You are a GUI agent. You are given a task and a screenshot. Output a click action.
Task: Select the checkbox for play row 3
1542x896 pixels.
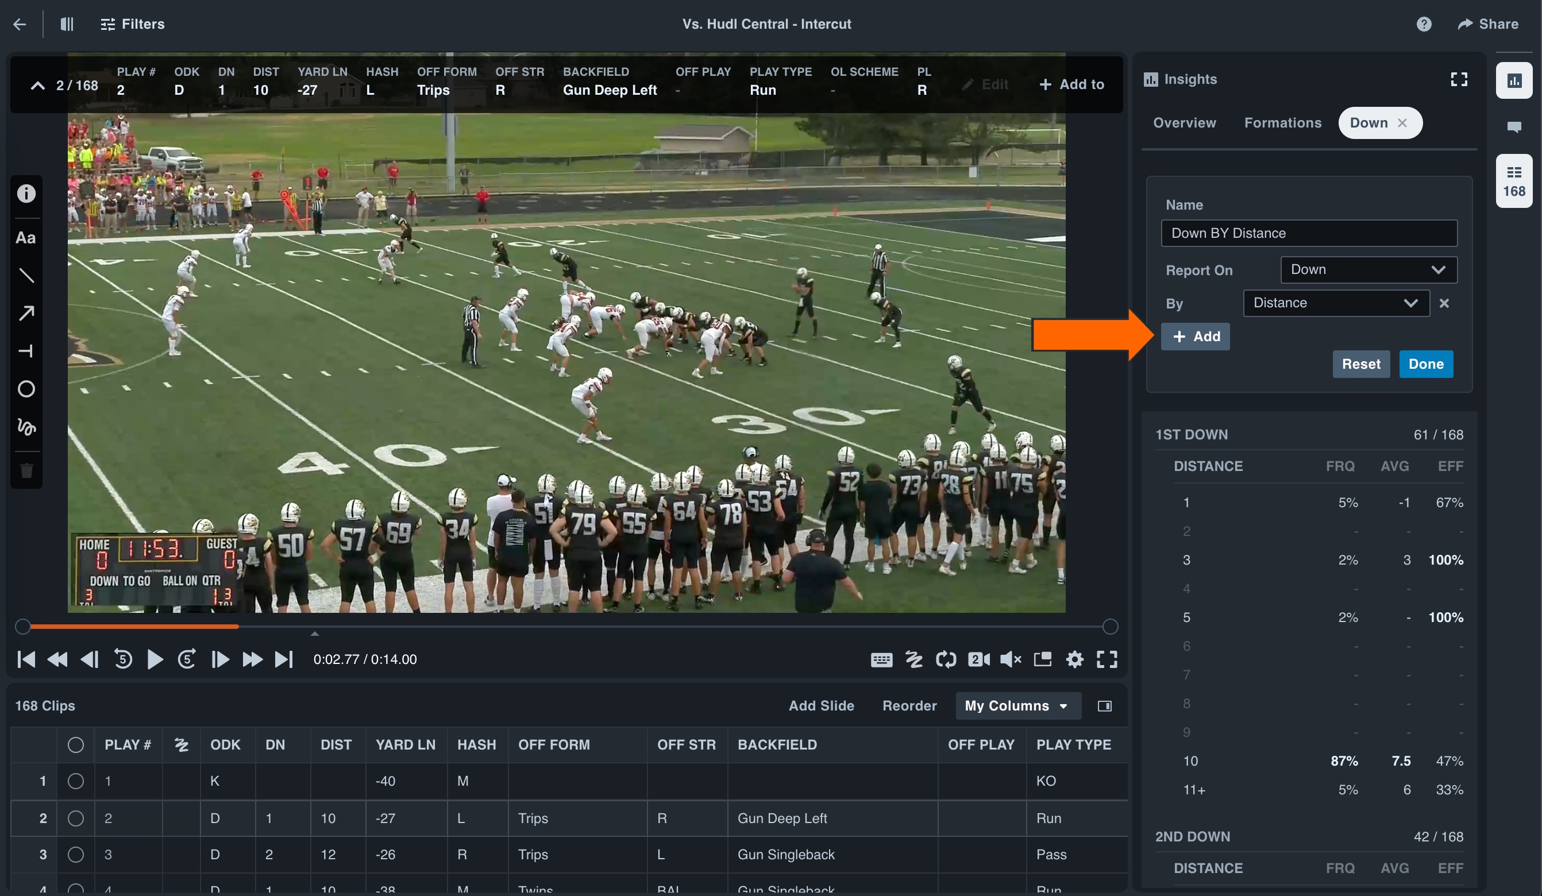(76, 855)
